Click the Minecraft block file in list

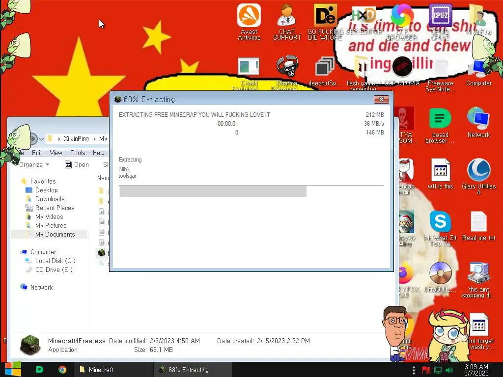tap(102, 253)
